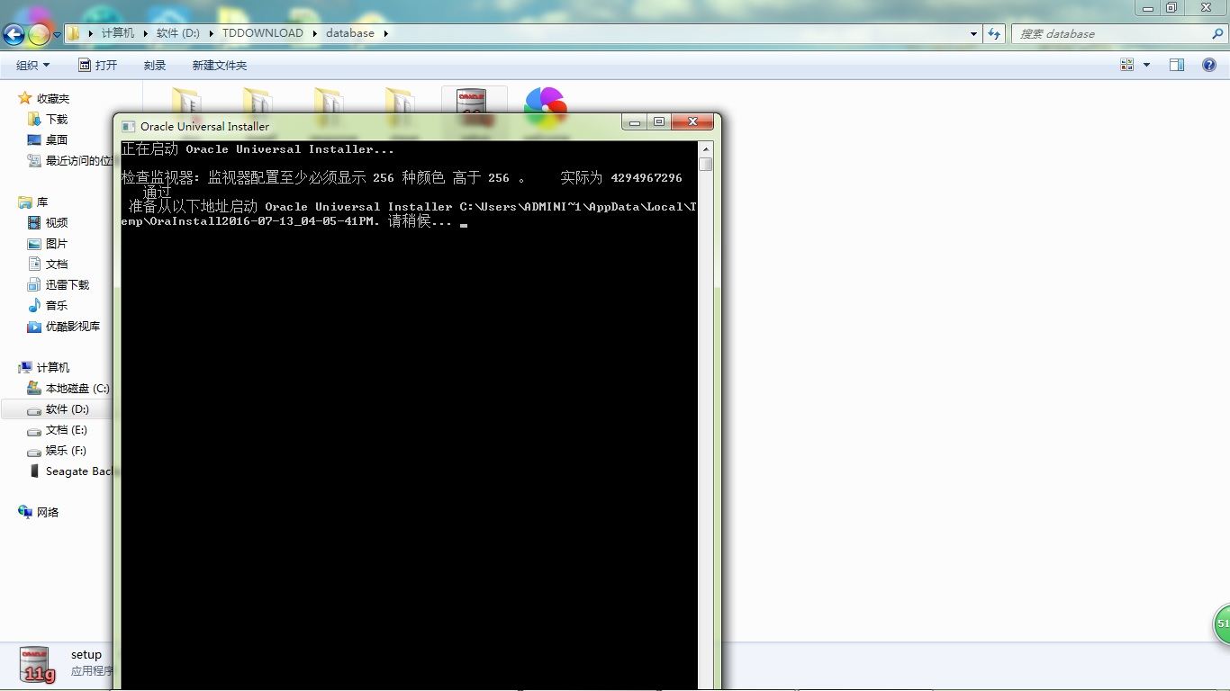Select 本地磁盘 (C:) drive
Screen dimensions: 1230x691
pos(77,388)
